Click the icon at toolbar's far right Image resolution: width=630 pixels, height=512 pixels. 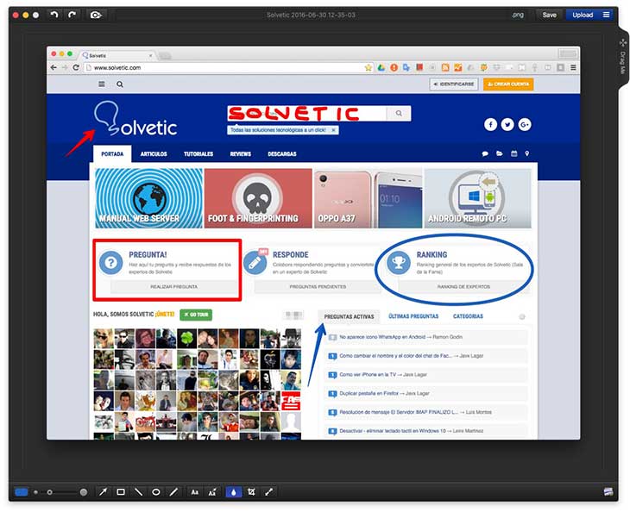click(608, 492)
